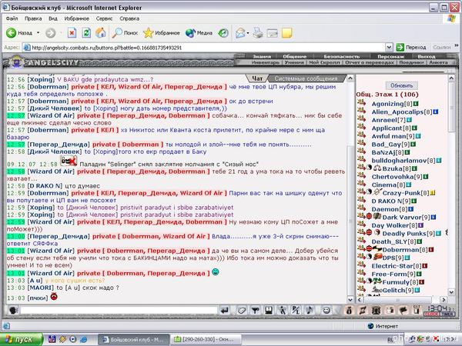Go to the IE Home page icon
462x346 pixels.
coord(100,32)
